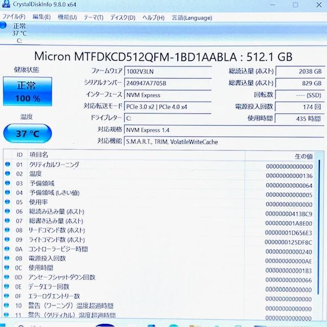
Task: Click status dot for row 06 総読み込み量
Action: pyautogui.click(x=7, y=211)
